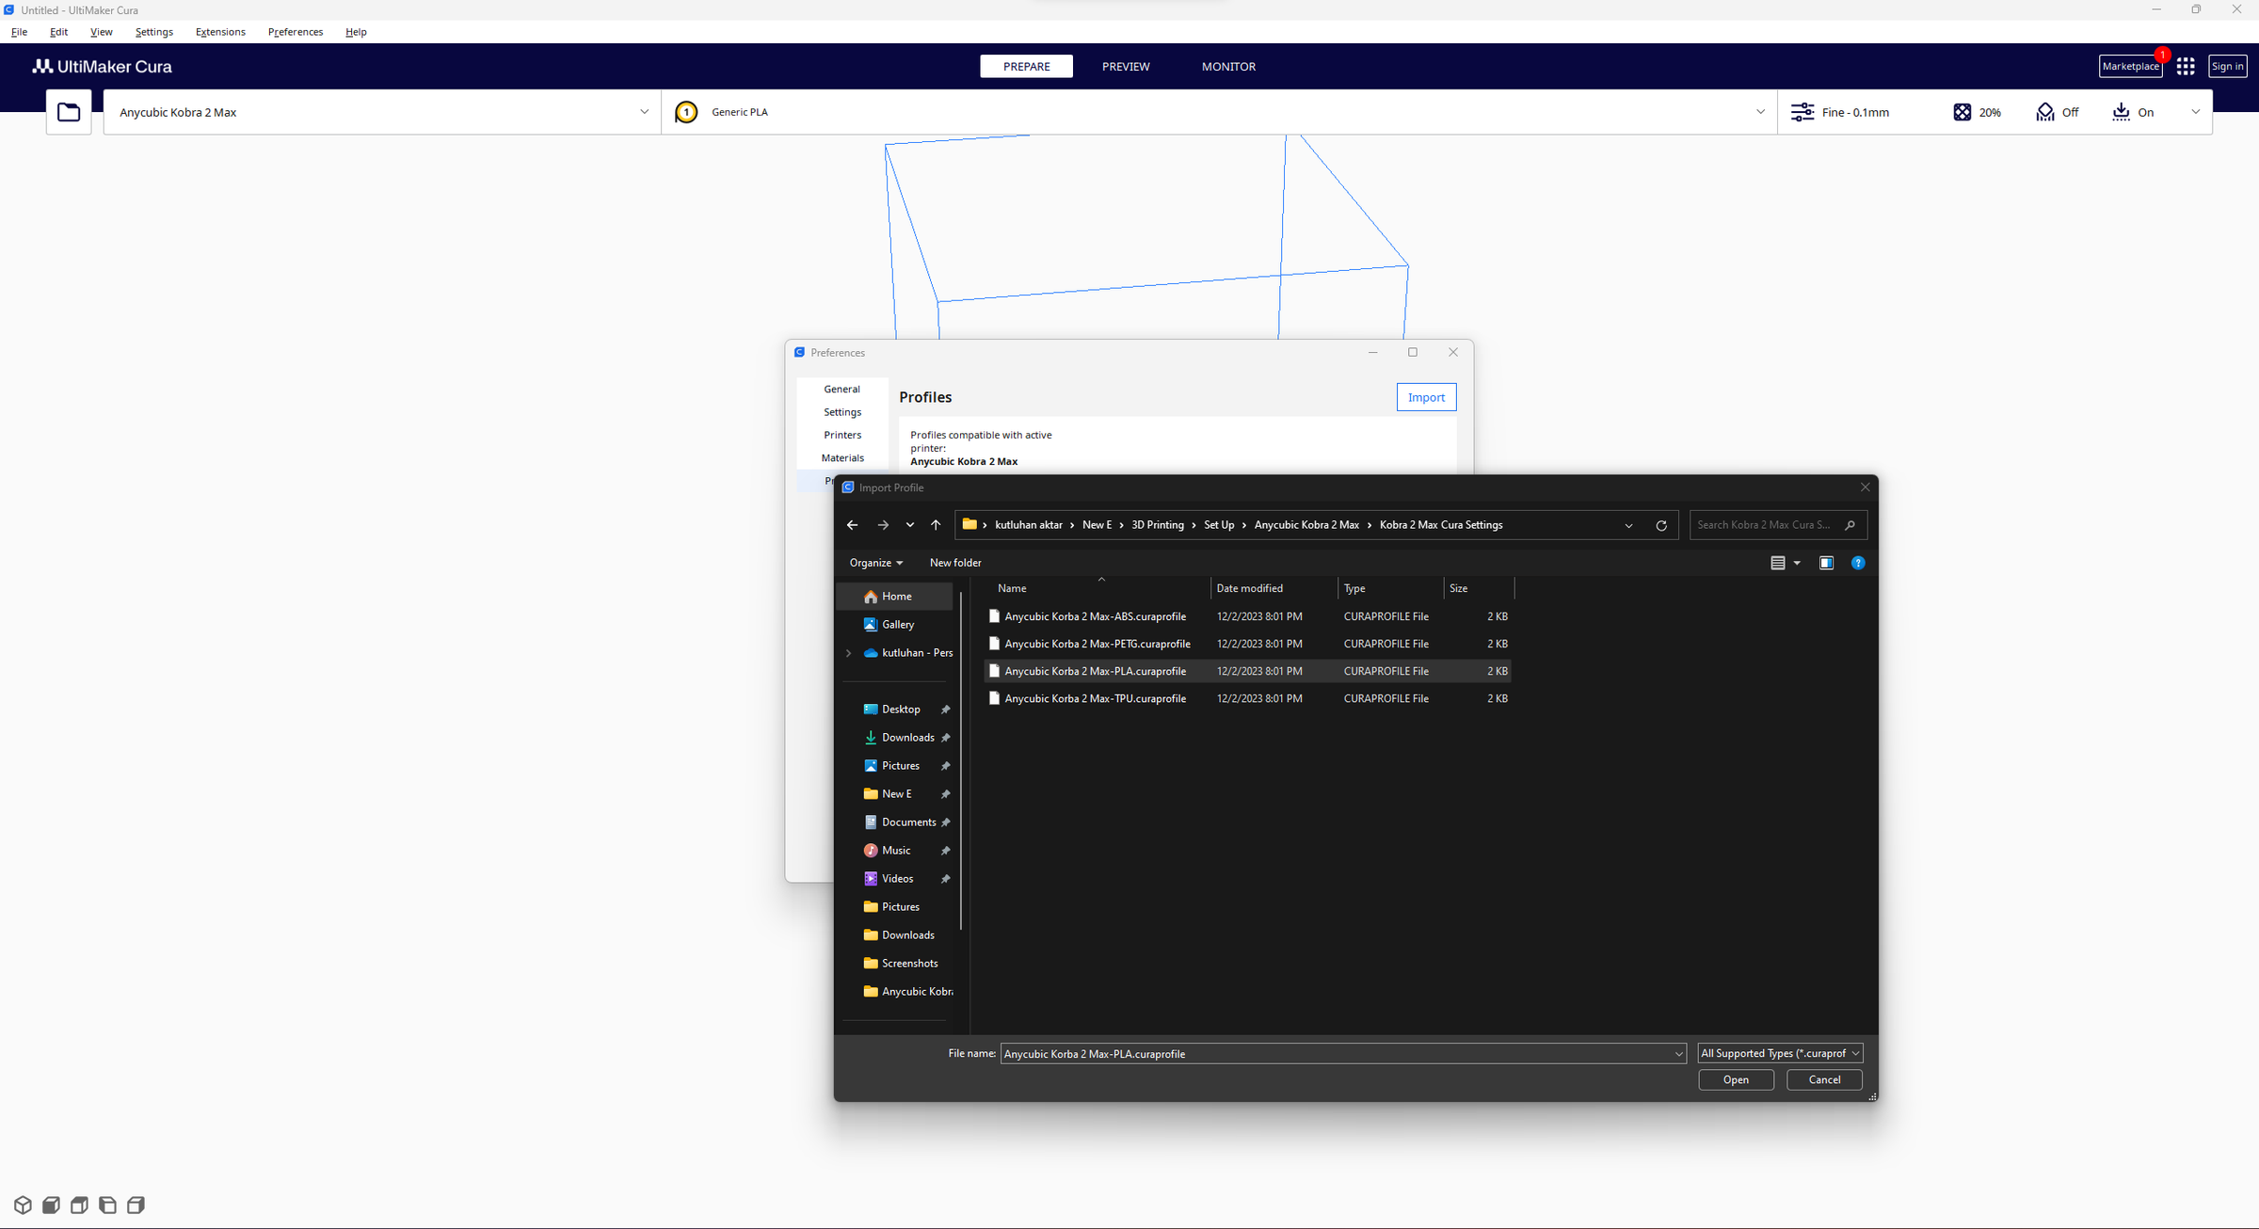Viewport: 2259px width, 1229px height.
Task: Open the Generic PLA material dropdown
Action: [x=1760, y=111]
